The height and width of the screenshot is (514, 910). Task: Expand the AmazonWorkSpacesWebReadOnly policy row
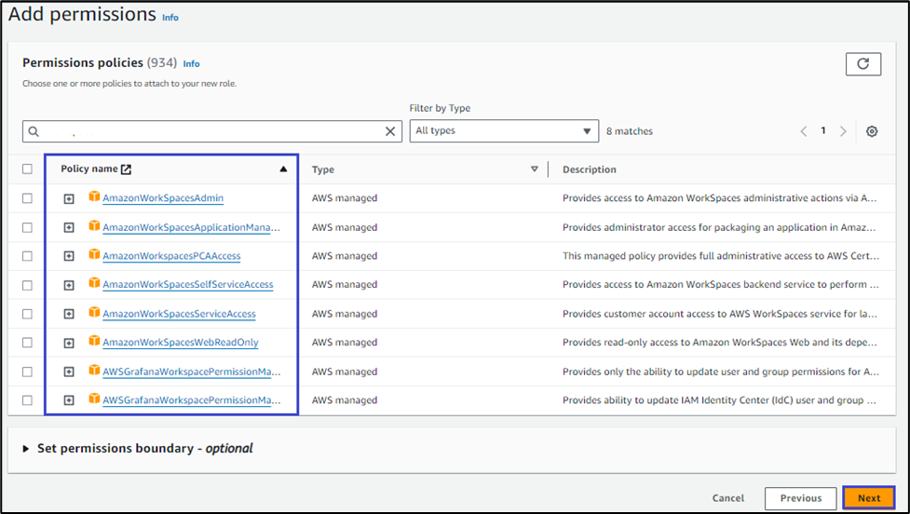pyautogui.click(x=69, y=343)
